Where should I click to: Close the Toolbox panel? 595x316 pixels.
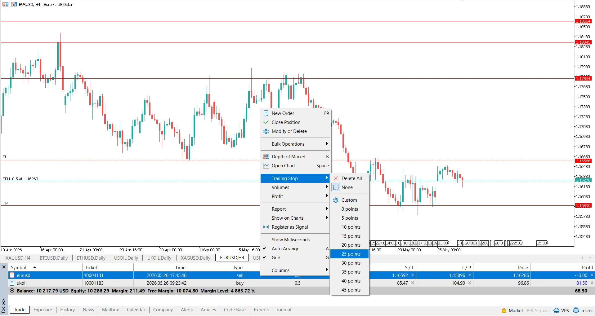4,267
